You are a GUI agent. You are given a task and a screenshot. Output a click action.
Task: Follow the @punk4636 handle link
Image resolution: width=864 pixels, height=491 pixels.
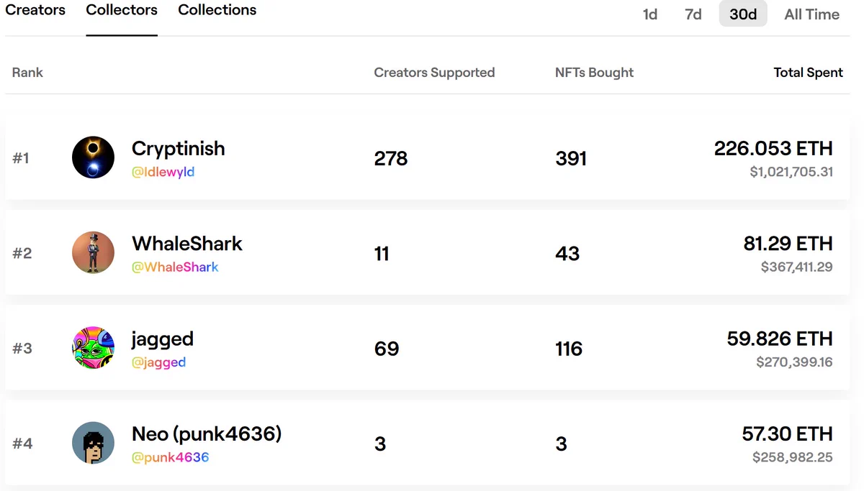tap(171, 458)
